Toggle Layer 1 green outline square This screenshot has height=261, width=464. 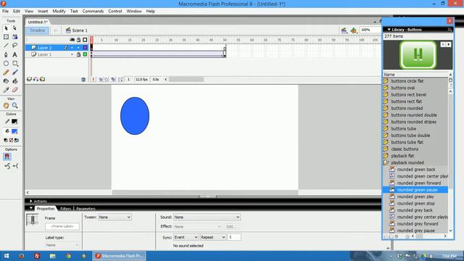click(86, 54)
